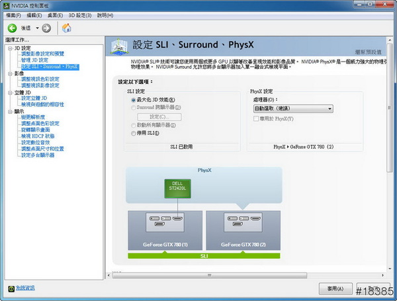Select 設定立體 3D in the tree
Viewport: 397px width, 301px height.
coord(34,98)
